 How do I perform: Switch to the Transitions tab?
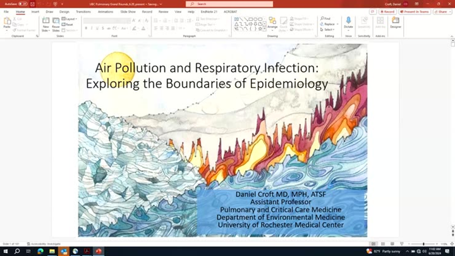[83, 11]
